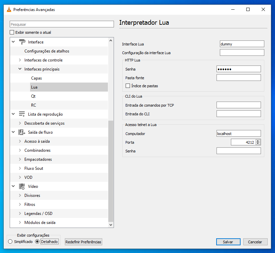
Task: Click the tree scrollbar down arrow
Action: point(111,225)
